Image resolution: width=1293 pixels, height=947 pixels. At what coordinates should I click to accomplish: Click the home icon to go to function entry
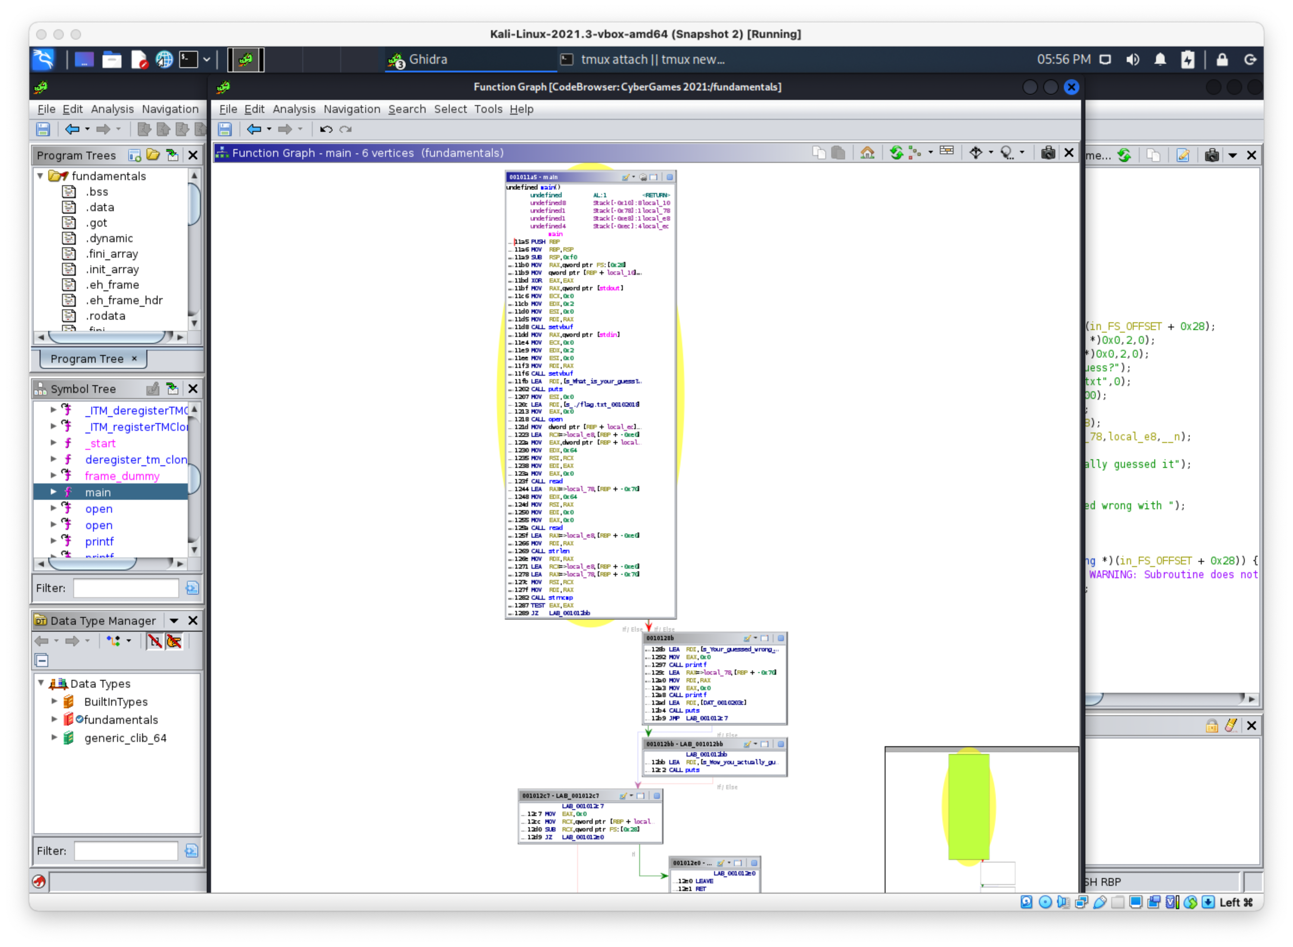868,153
